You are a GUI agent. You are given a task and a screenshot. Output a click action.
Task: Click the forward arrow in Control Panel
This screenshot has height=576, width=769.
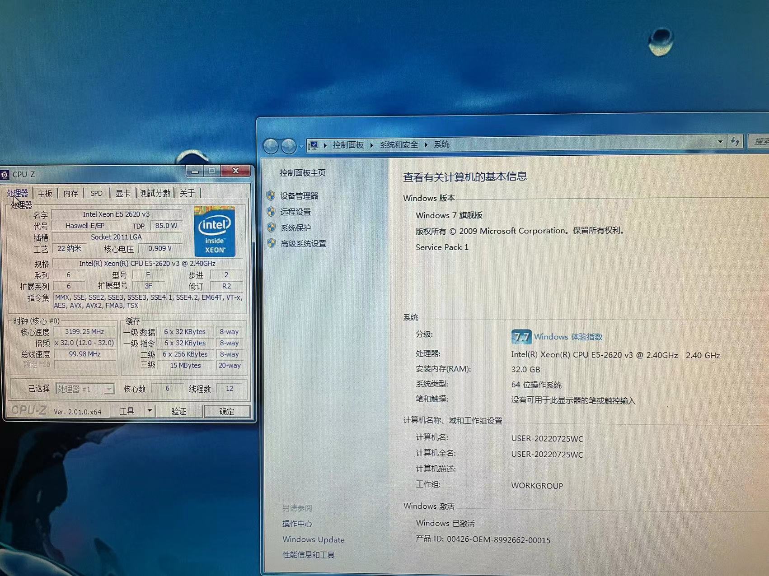point(288,145)
